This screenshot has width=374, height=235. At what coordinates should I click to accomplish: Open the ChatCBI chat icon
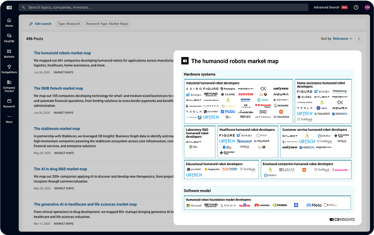coord(9,38)
